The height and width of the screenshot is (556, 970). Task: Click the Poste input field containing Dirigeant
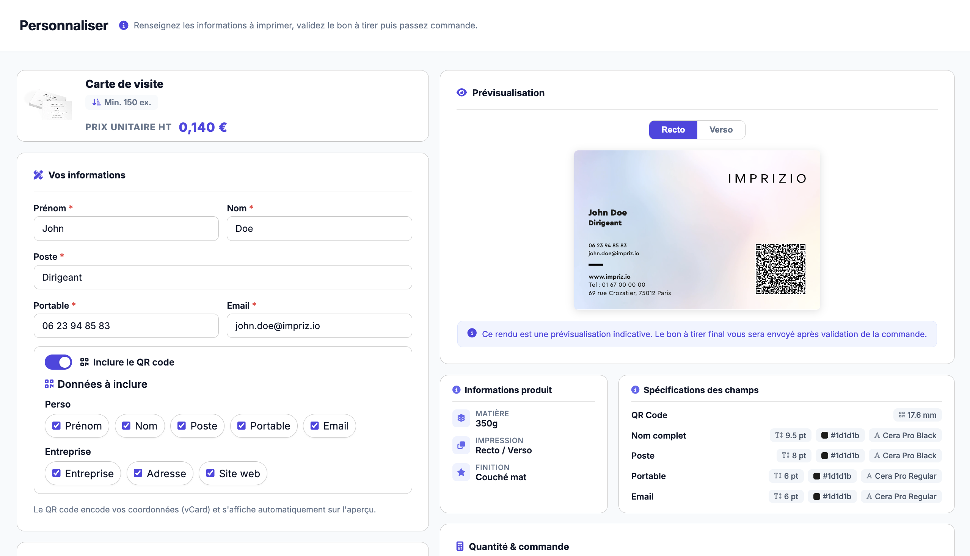point(223,277)
